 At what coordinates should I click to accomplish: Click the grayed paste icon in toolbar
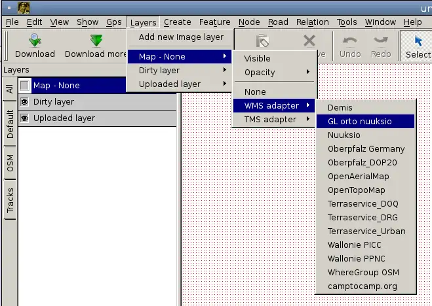tap(262, 41)
